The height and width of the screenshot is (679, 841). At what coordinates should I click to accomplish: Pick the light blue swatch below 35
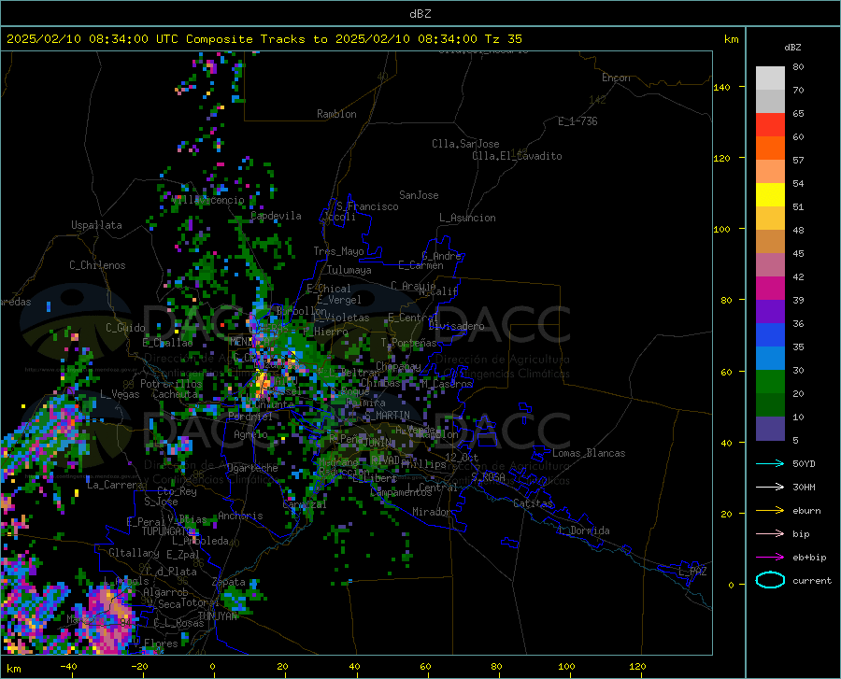770,359
